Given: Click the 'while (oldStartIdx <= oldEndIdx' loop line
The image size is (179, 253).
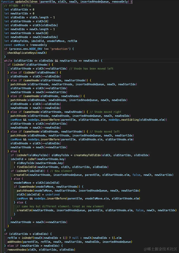Looking at the screenshot, I should pos(53,61).
